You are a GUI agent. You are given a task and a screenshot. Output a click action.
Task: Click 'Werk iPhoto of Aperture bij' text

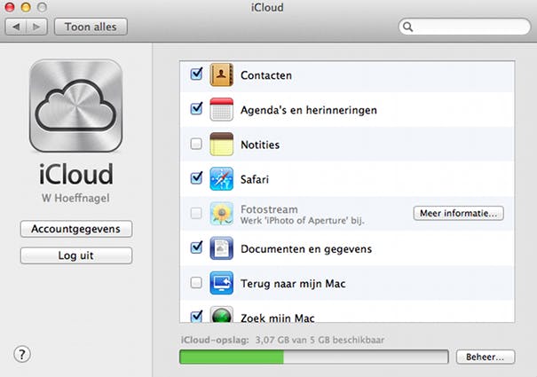302,221
